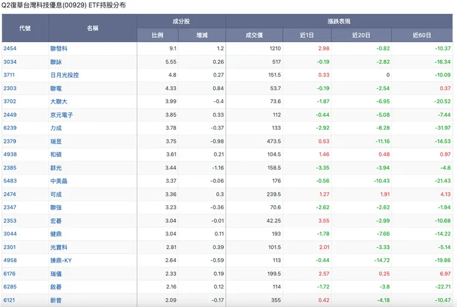Open stock code 4958 link

[10, 260]
